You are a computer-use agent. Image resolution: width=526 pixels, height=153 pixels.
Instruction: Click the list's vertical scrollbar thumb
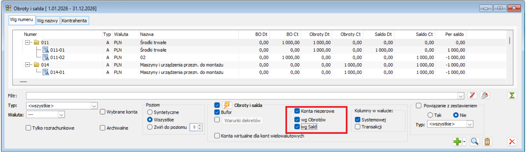509,40
